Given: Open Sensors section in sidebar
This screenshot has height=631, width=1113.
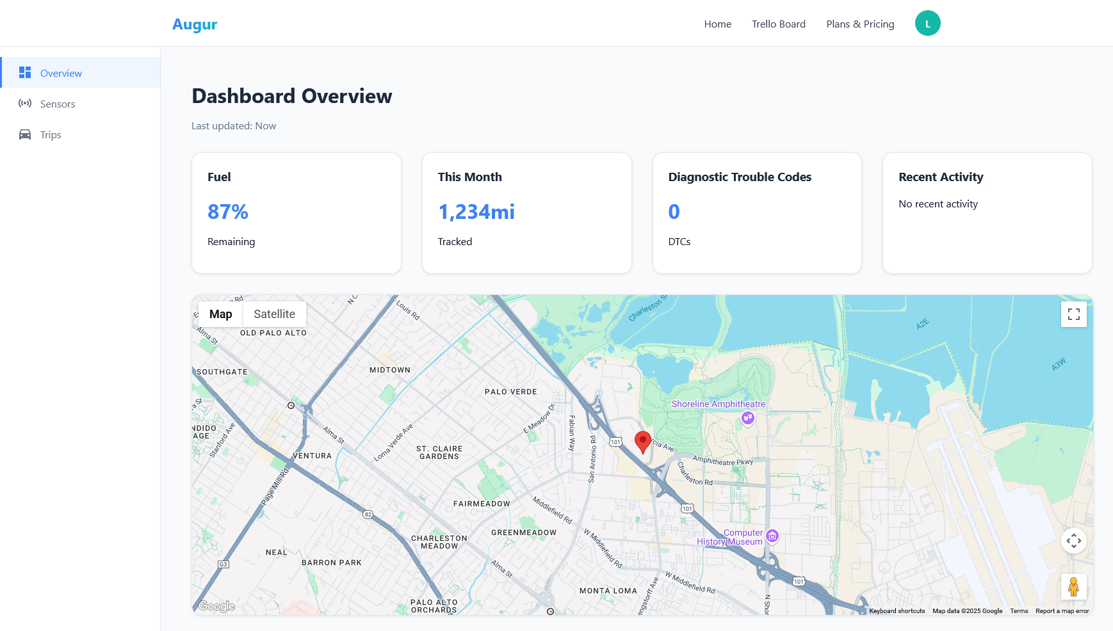Looking at the screenshot, I should coord(81,104).
